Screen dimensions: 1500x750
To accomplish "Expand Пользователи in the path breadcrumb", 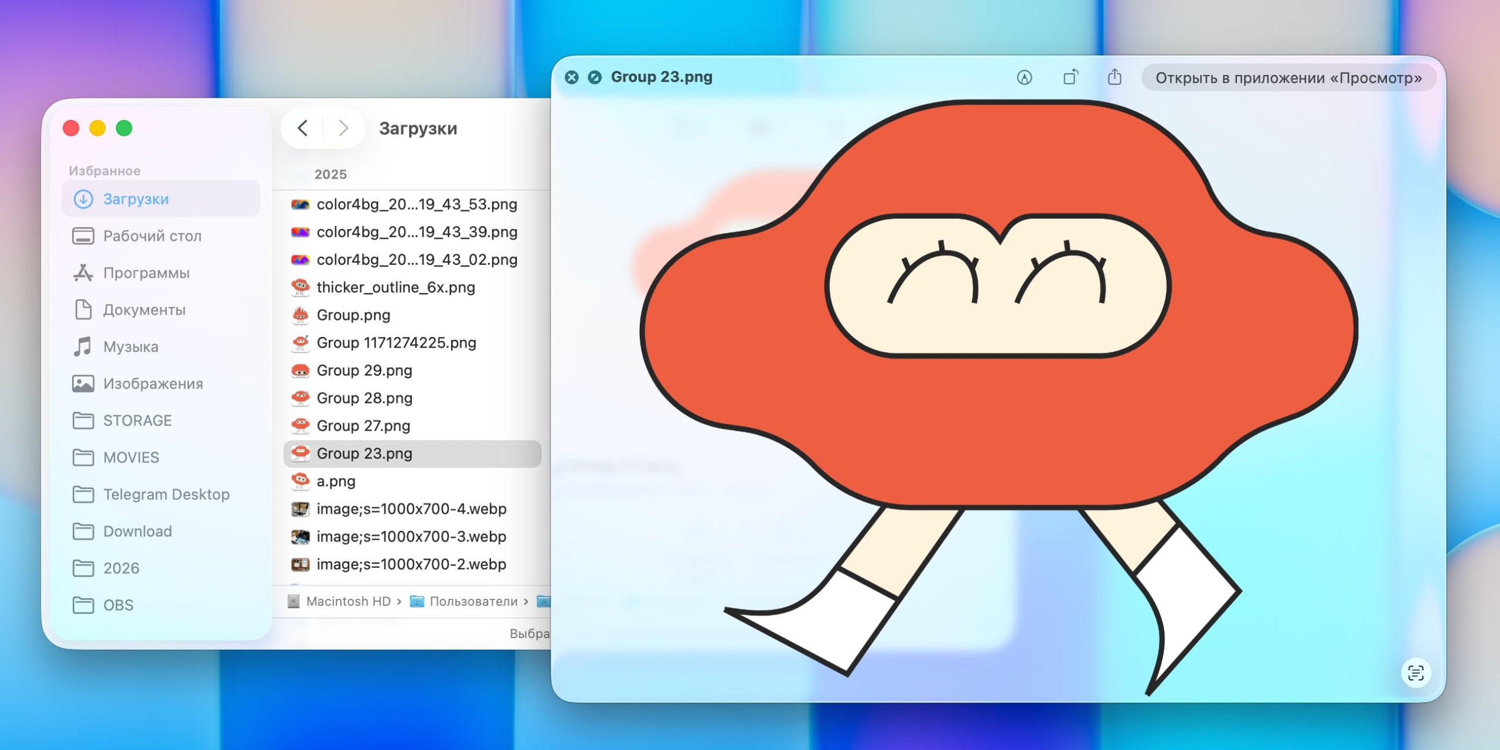I will (x=472, y=601).
